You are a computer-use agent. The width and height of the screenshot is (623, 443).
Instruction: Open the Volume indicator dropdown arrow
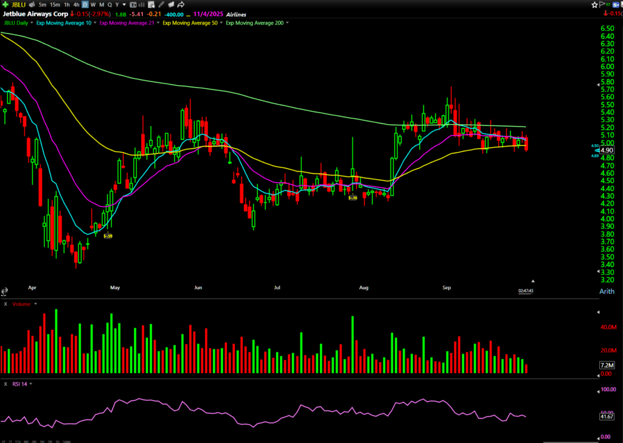(x=35, y=303)
